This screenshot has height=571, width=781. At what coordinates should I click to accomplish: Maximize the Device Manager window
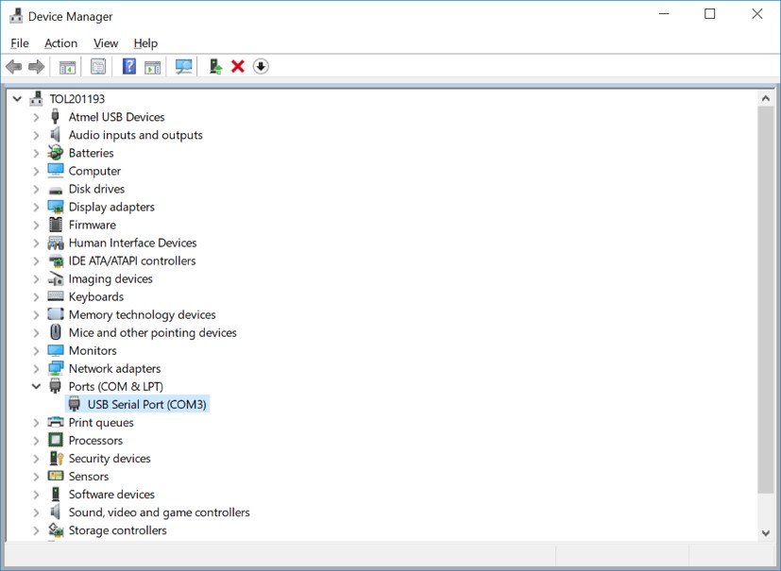coord(710,14)
